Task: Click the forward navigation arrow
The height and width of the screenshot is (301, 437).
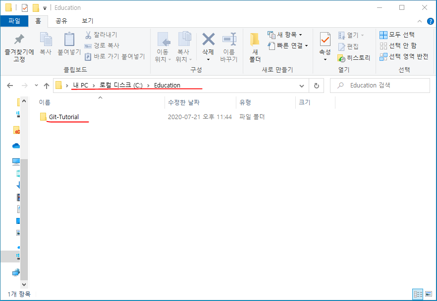Action: point(25,86)
